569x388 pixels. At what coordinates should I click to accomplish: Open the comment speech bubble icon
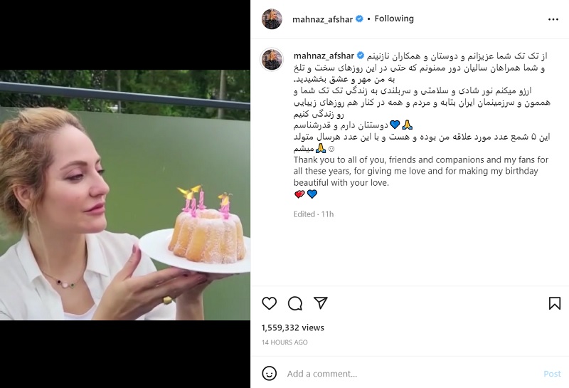(x=295, y=303)
